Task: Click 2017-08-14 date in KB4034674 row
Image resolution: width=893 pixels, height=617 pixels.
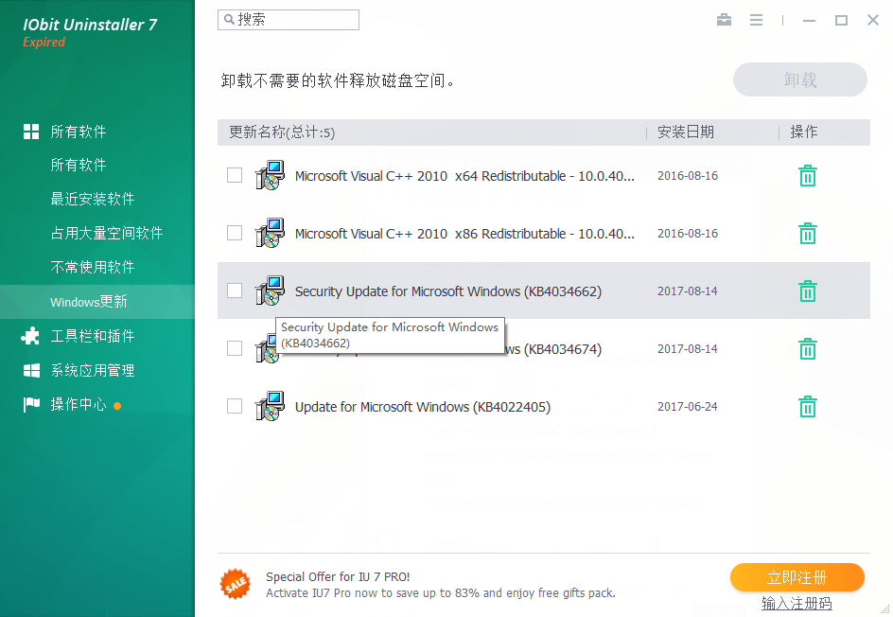Action: pyautogui.click(x=688, y=348)
